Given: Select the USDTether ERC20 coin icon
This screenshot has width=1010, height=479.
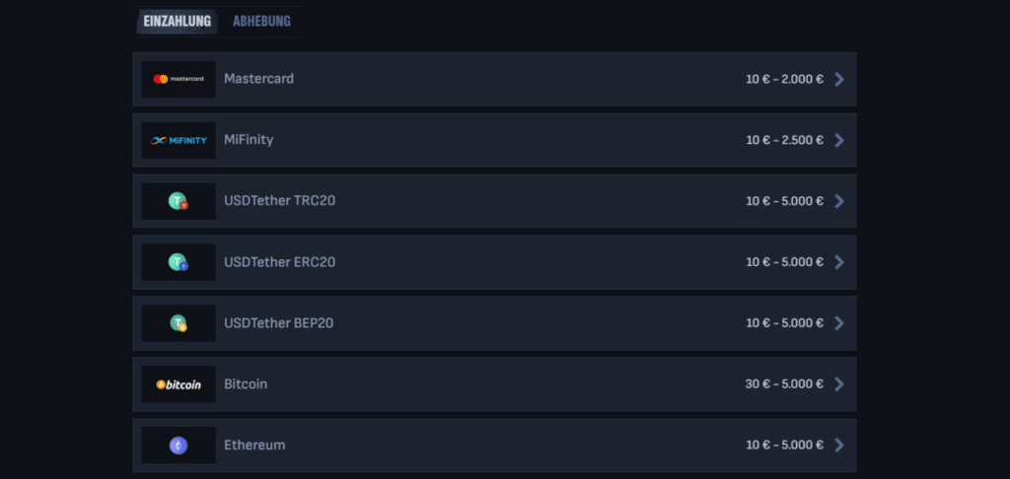Looking at the screenshot, I should [x=179, y=262].
